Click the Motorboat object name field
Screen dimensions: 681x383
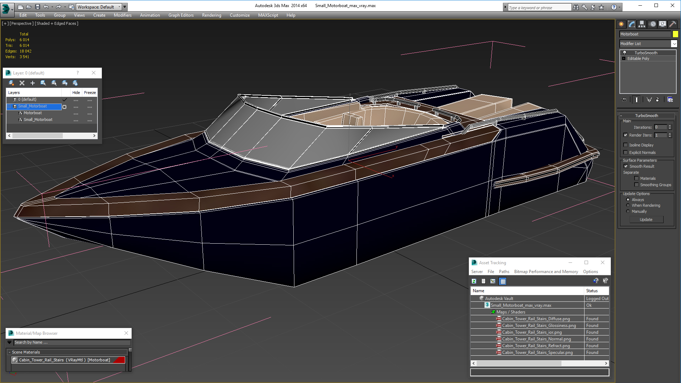(645, 34)
